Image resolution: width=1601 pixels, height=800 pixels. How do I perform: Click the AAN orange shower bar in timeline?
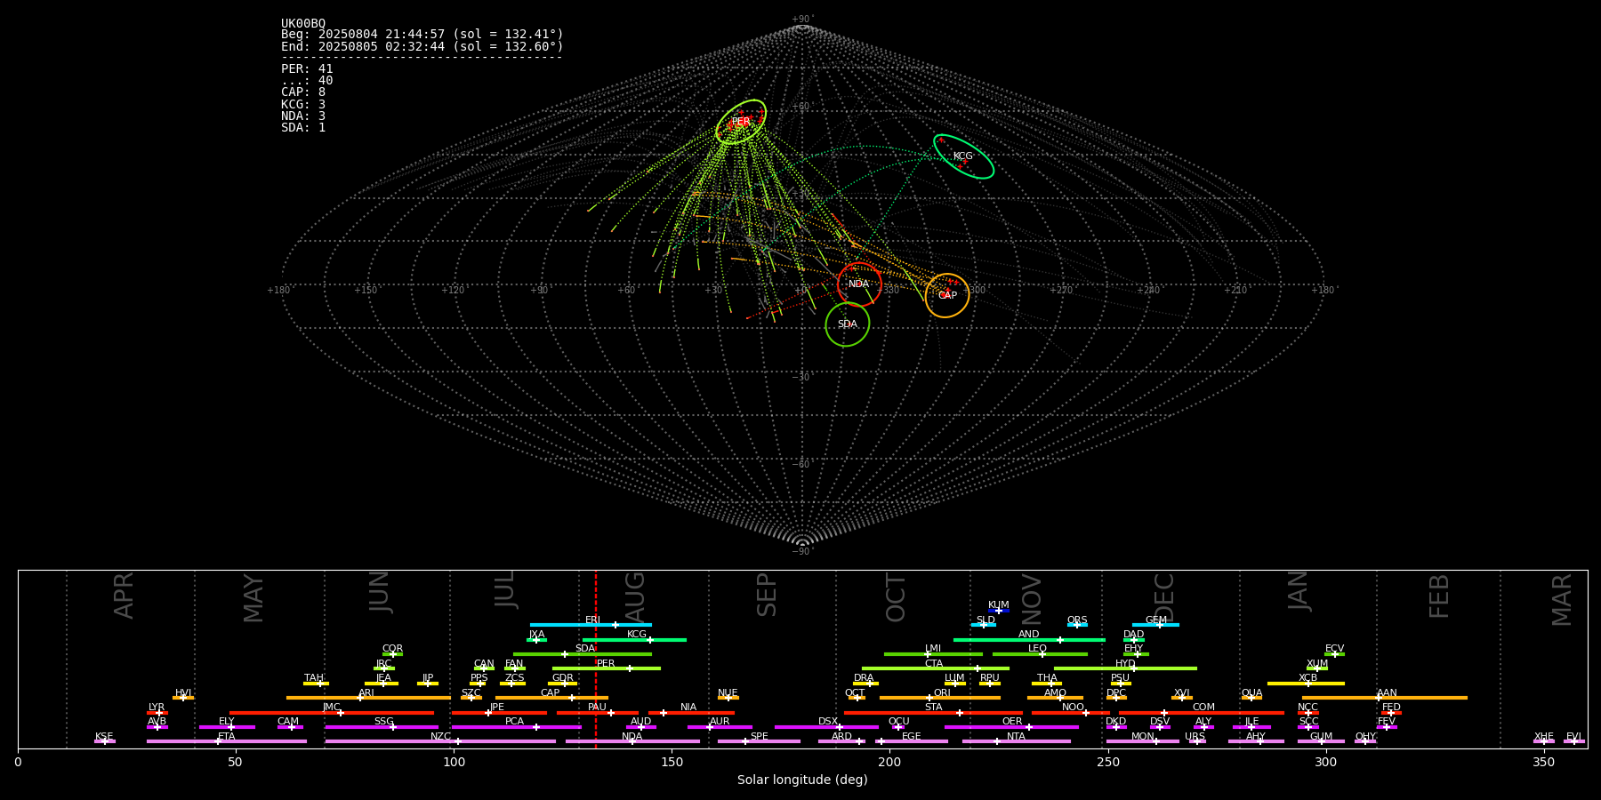coord(1385,698)
